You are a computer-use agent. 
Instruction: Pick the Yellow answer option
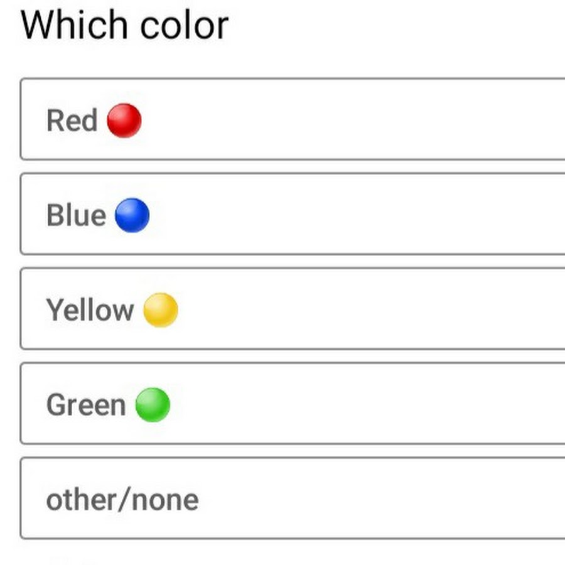pyautogui.click(x=293, y=309)
